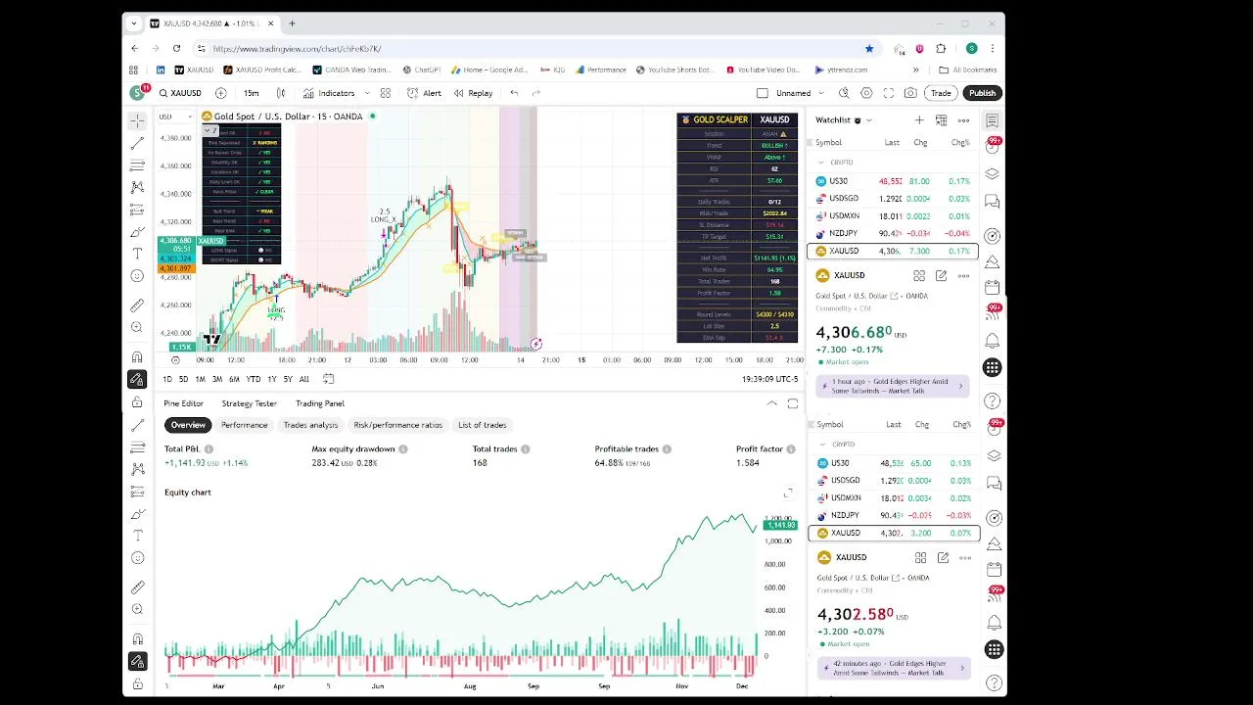Viewport: 1253px width, 705px height.
Task: Collapse the CRYPTO section in the top Watchlist
Action: (x=821, y=163)
